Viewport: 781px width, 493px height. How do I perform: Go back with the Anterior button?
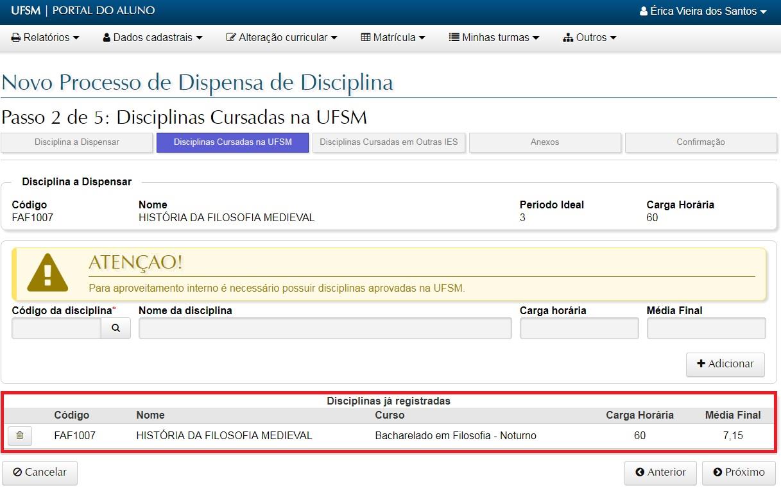click(x=660, y=472)
